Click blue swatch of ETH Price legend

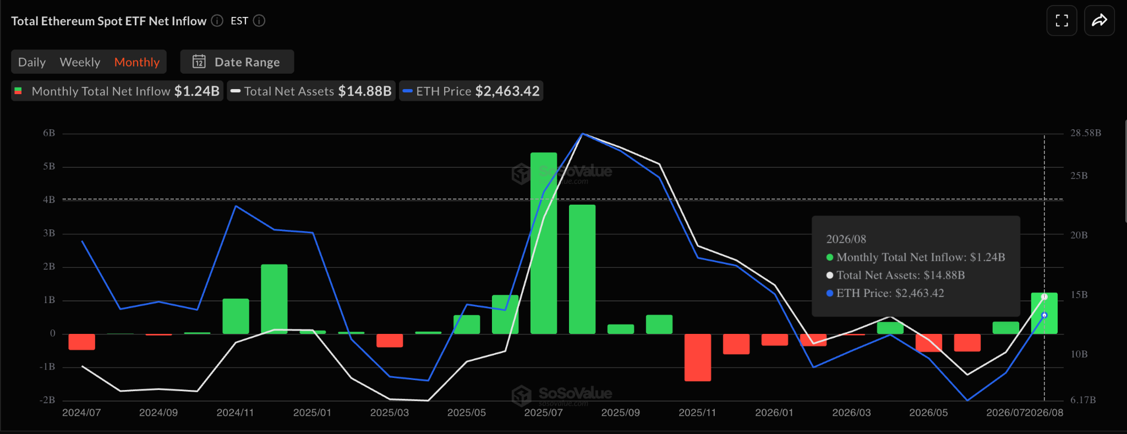point(407,91)
